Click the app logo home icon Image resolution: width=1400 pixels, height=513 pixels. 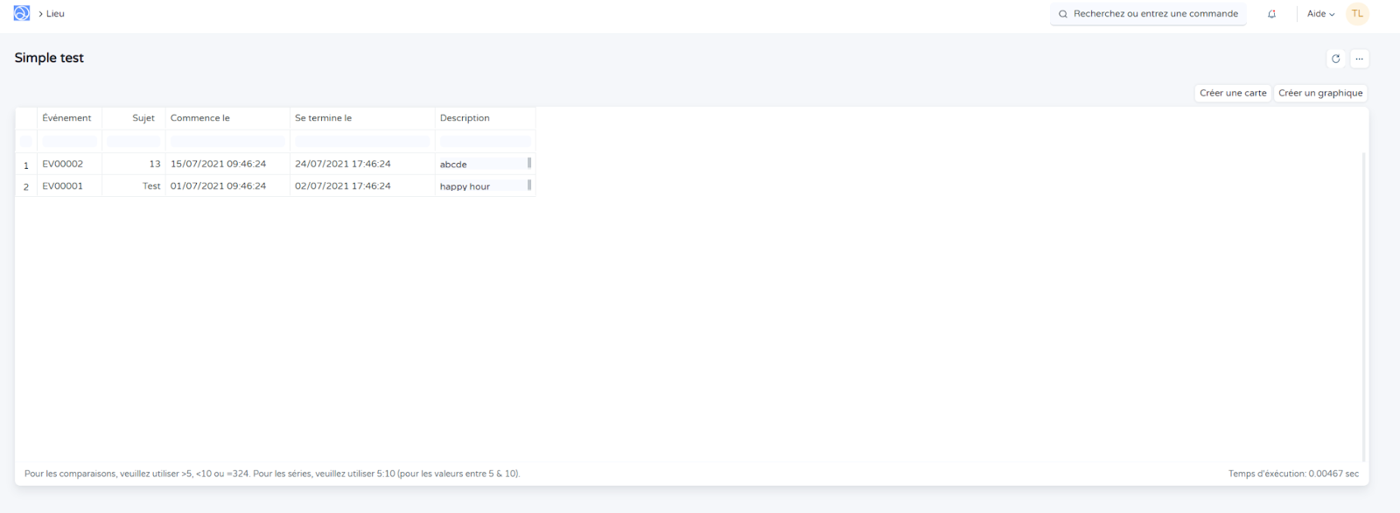pyautogui.click(x=22, y=13)
